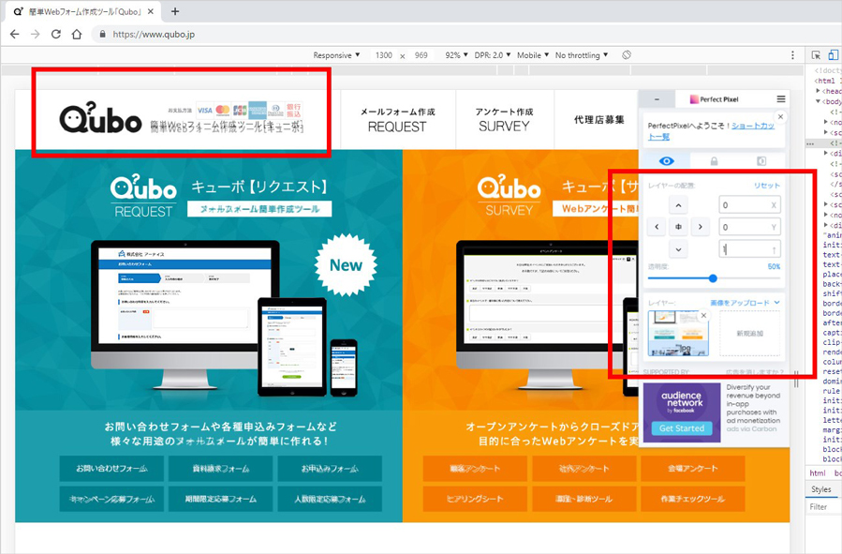The image size is (842, 554).
Task: Click the 50% opacity value
Action: pyautogui.click(x=774, y=266)
